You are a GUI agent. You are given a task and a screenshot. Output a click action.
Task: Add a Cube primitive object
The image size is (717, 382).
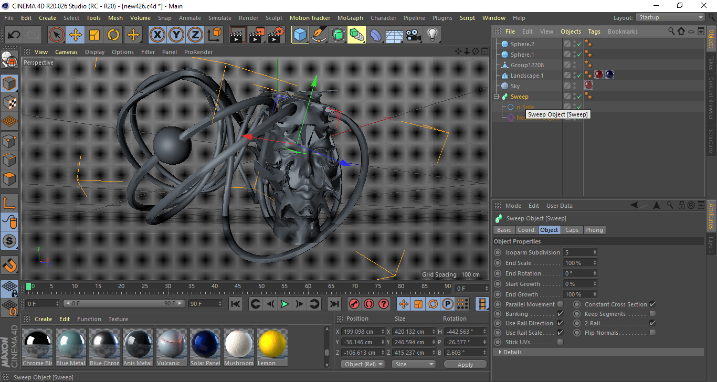point(300,35)
